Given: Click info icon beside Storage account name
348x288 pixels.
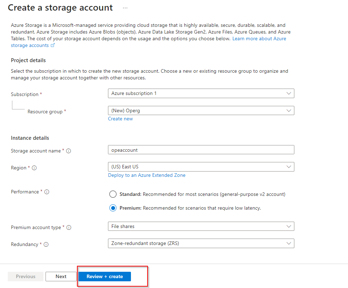Looking at the screenshot, I should tap(69, 151).
